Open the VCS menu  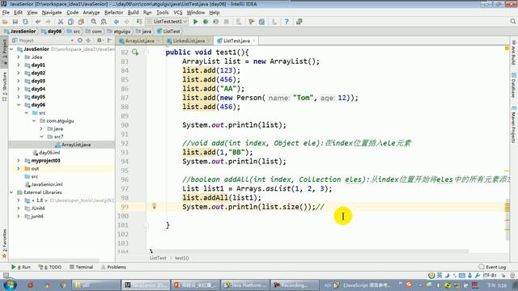point(178,13)
